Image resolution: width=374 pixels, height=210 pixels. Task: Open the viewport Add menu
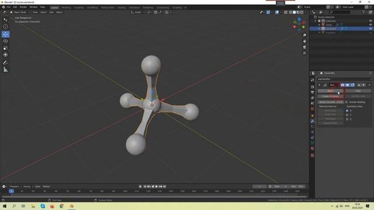click(51, 12)
